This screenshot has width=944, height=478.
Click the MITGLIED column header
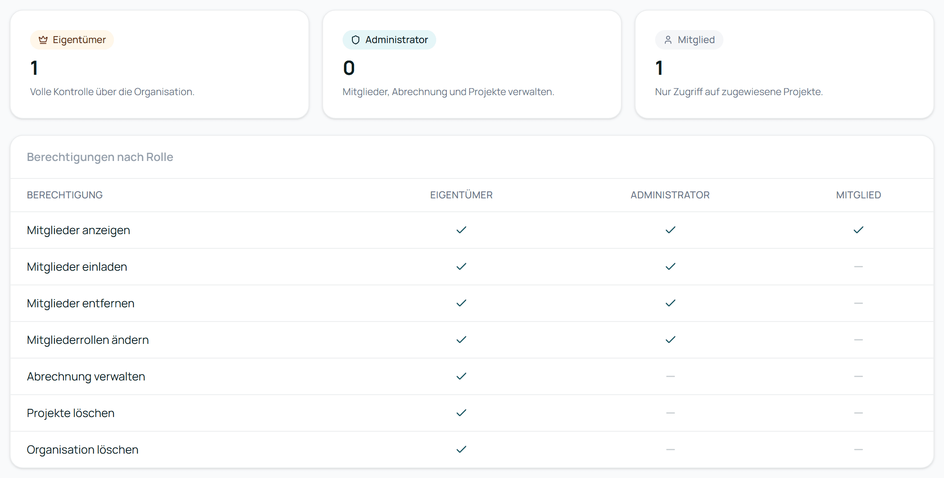[859, 195]
